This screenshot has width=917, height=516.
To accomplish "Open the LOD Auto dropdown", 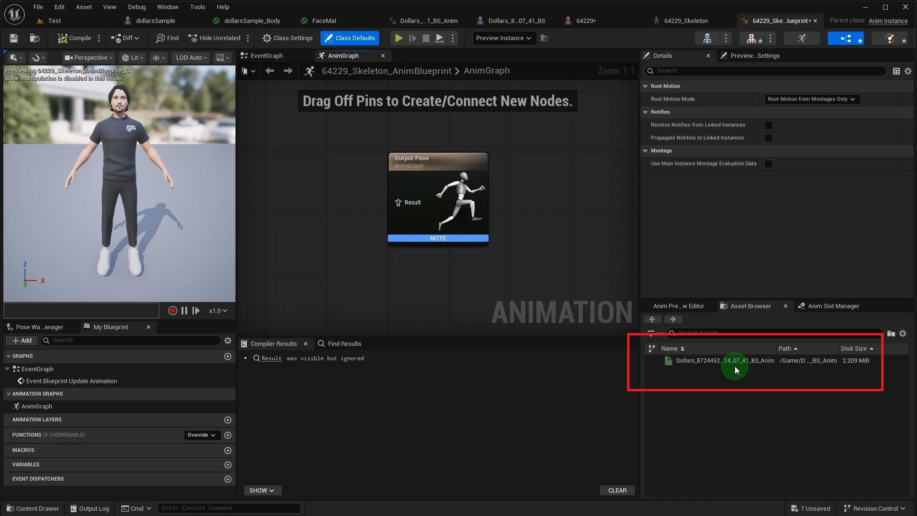I will (190, 57).
